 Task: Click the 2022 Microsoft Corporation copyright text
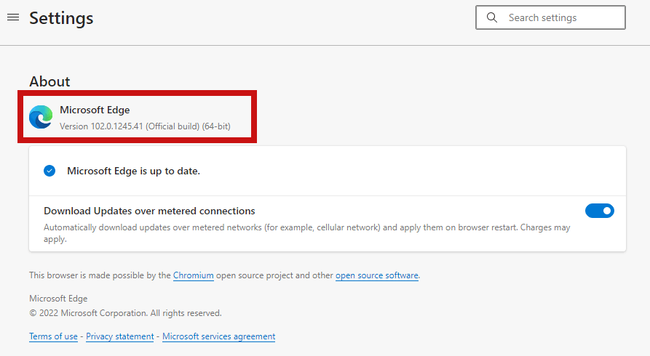coord(125,313)
